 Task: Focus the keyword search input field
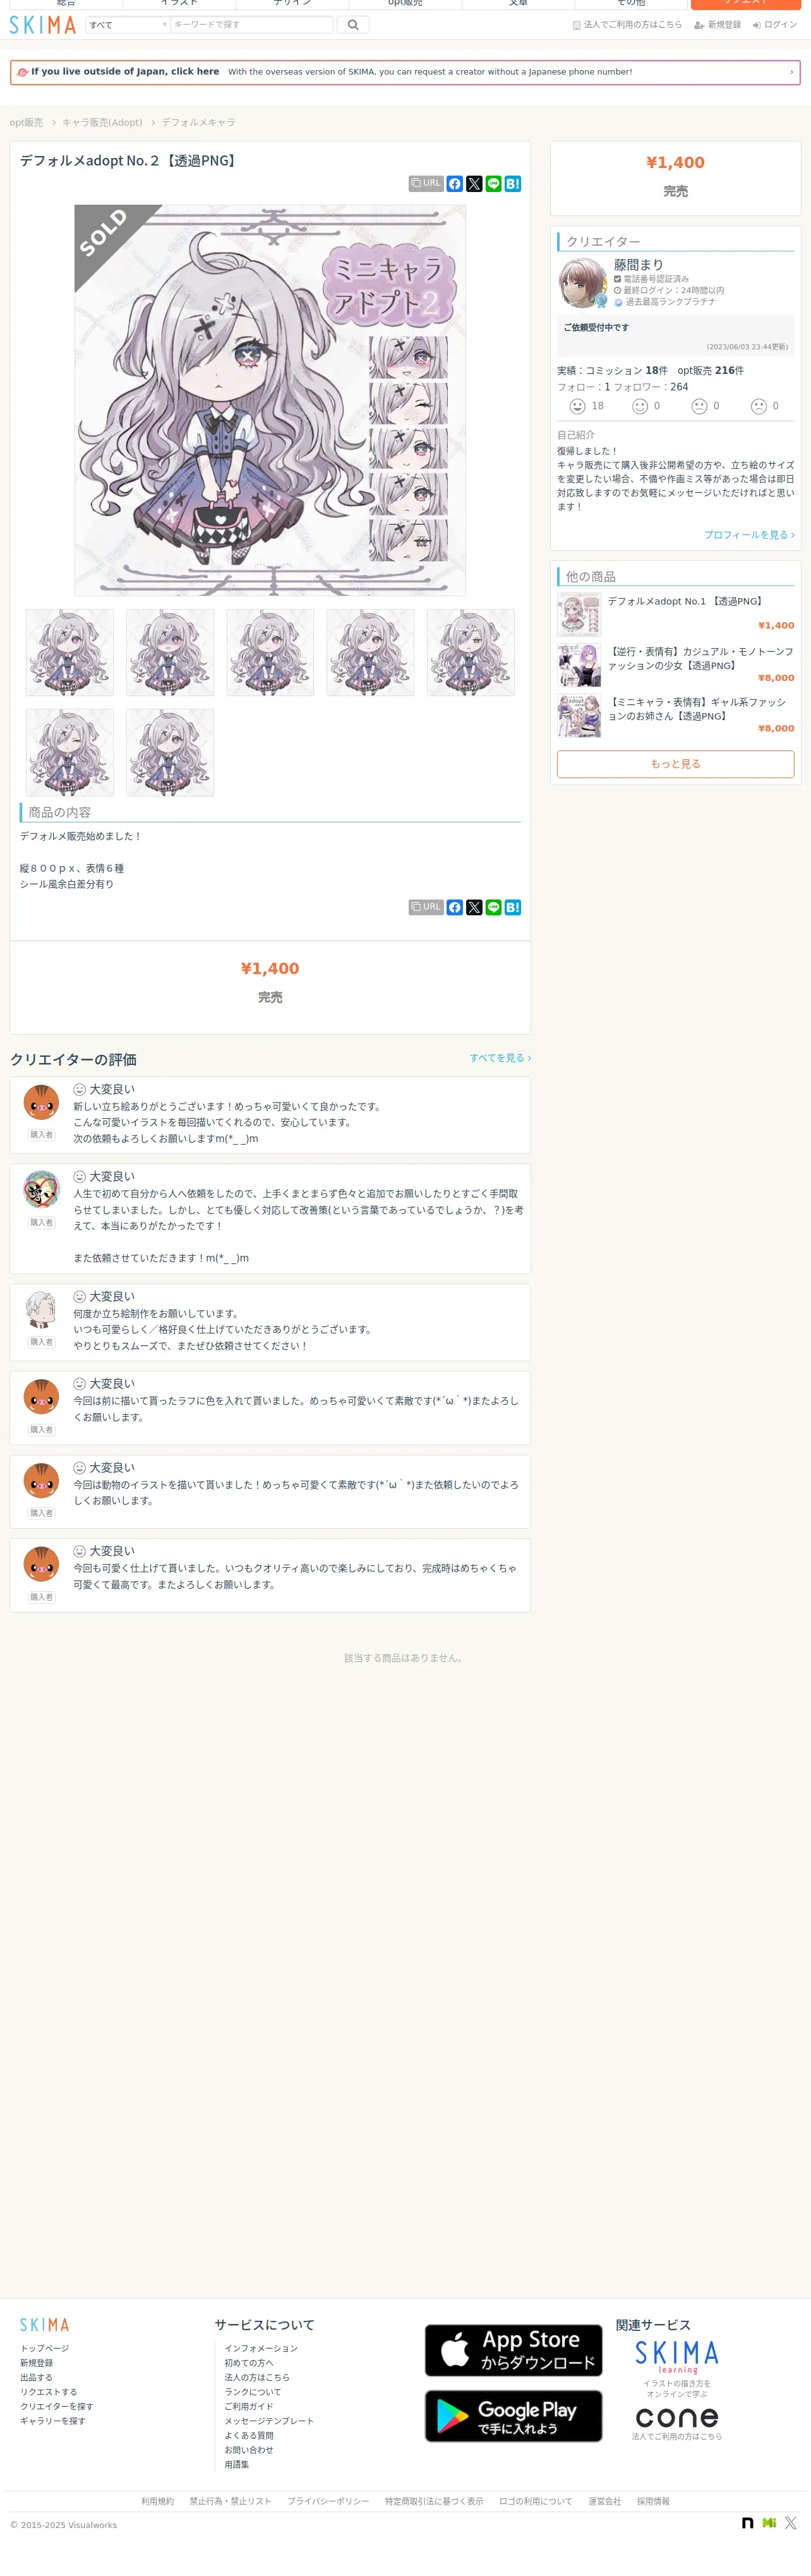pos(251,25)
